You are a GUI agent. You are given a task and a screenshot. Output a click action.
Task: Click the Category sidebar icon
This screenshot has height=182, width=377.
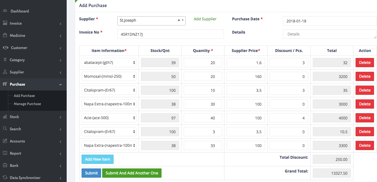pyautogui.click(x=5, y=60)
